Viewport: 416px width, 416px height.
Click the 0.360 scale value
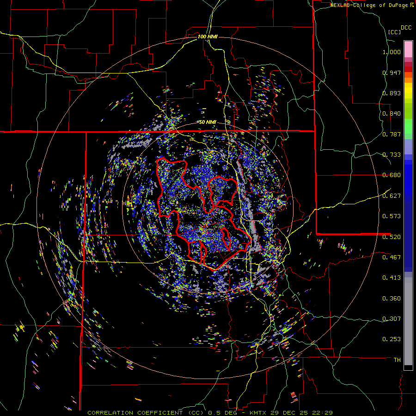coord(392,298)
